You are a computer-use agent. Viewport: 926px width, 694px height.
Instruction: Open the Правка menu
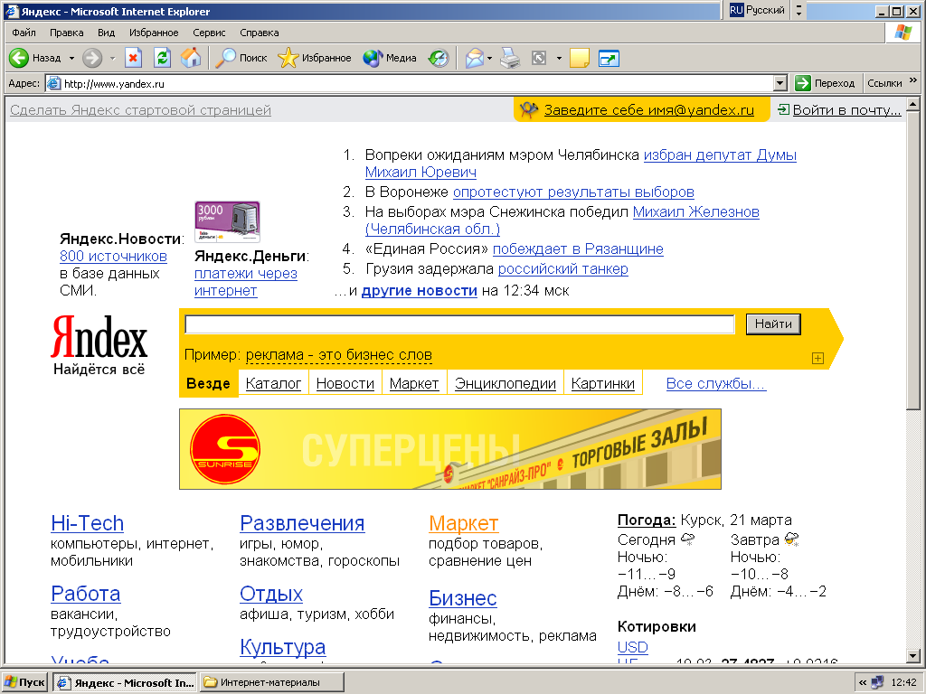tap(66, 33)
